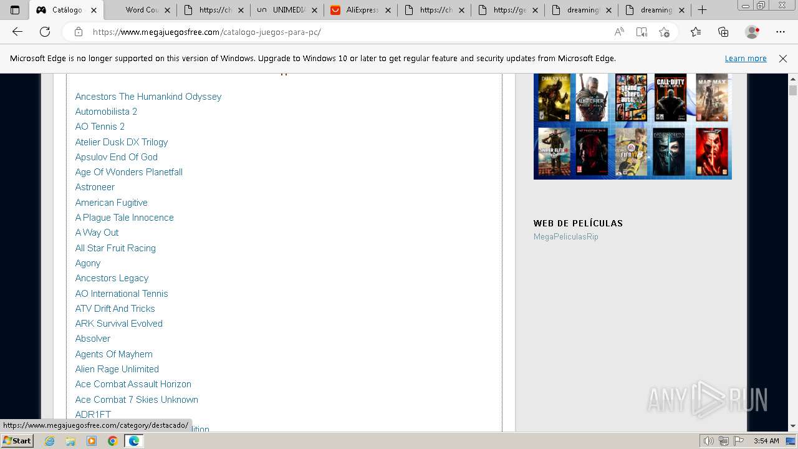View site information lock icon
Image resolution: width=798 pixels, height=449 pixels.
(x=79, y=32)
